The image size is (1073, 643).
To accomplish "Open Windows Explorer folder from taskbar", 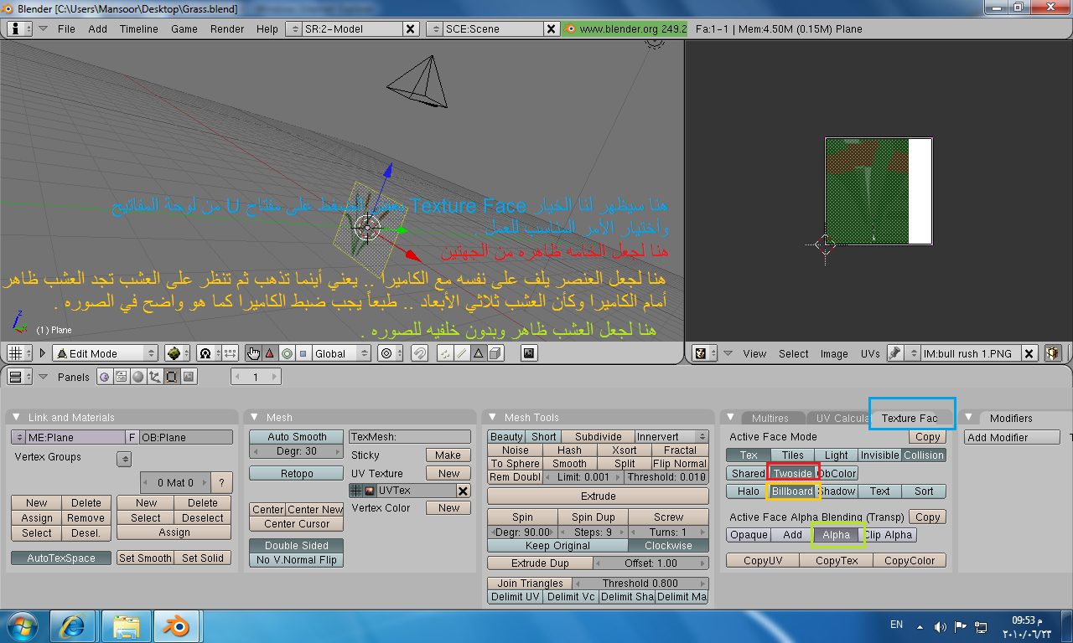I will (x=126, y=626).
